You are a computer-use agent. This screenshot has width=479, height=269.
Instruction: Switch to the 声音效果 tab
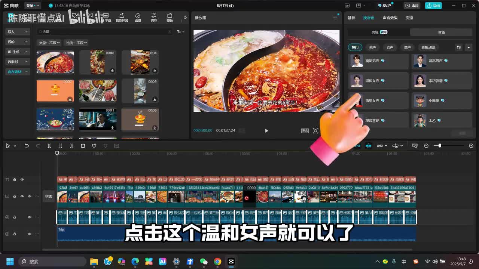tap(390, 18)
